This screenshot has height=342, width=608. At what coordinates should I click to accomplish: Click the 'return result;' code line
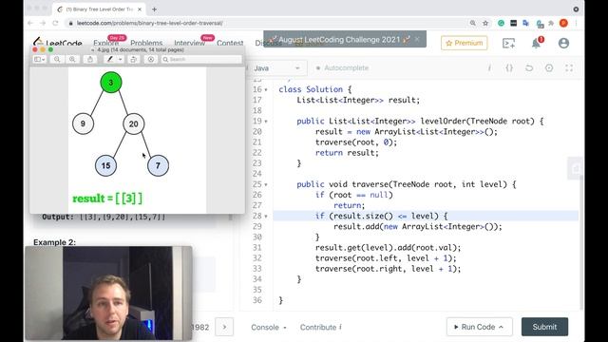click(x=347, y=153)
